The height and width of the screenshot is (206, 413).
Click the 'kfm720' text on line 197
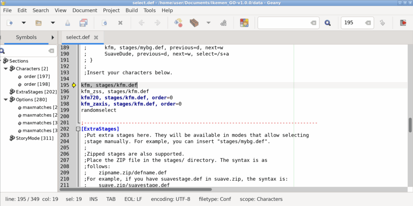pos(90,98)
